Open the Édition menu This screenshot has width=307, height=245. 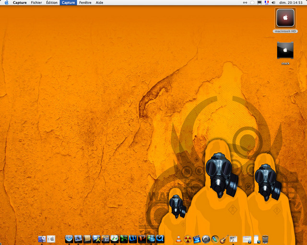tap(52, 2)
